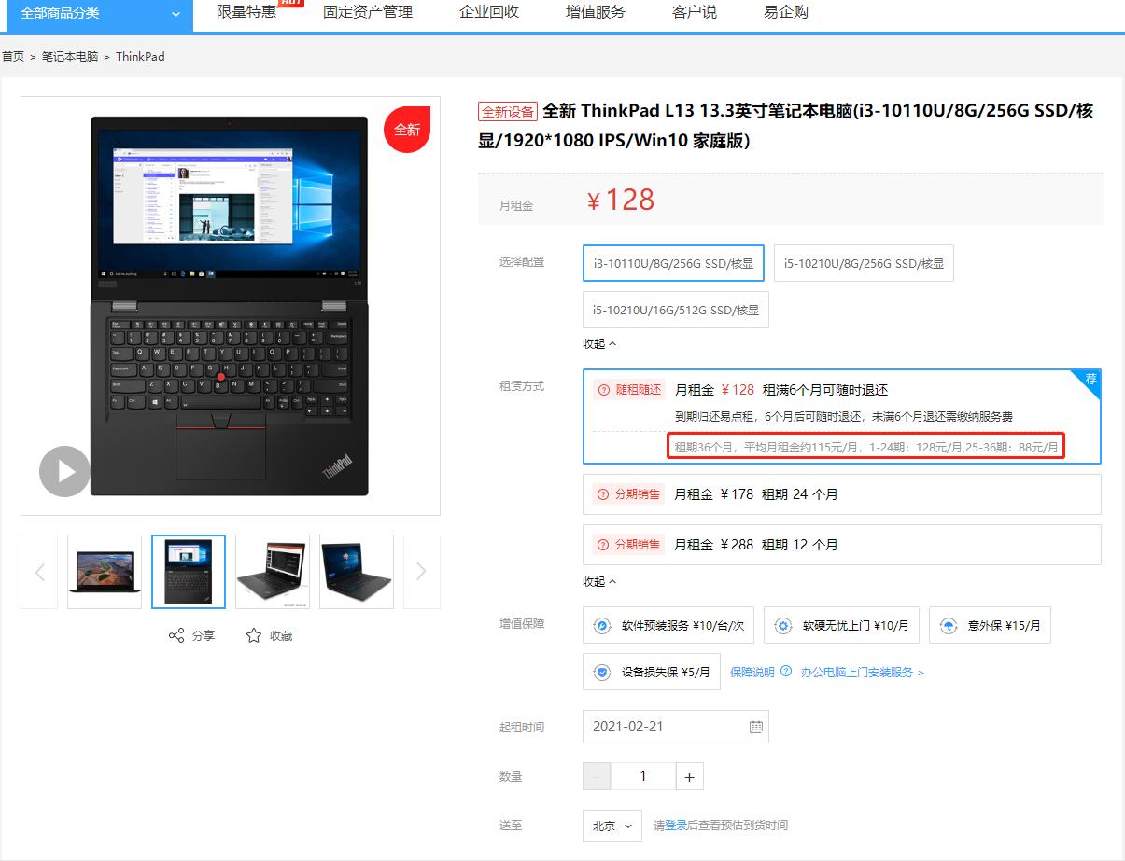Open the 北京 city dropdown
1125x861 pixels.
[612, 826]
